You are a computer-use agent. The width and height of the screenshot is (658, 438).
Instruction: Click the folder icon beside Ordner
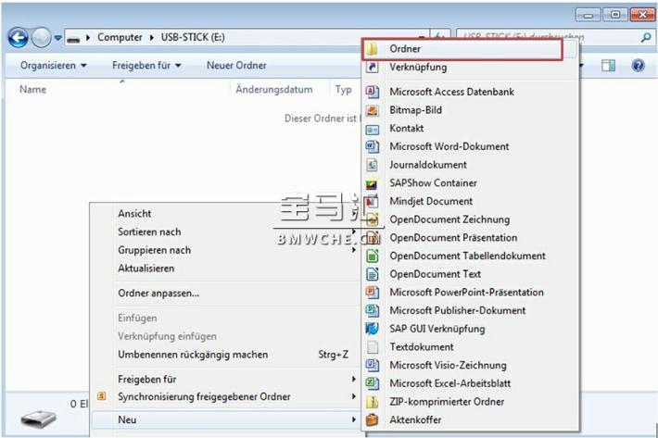tap(372, 49)
